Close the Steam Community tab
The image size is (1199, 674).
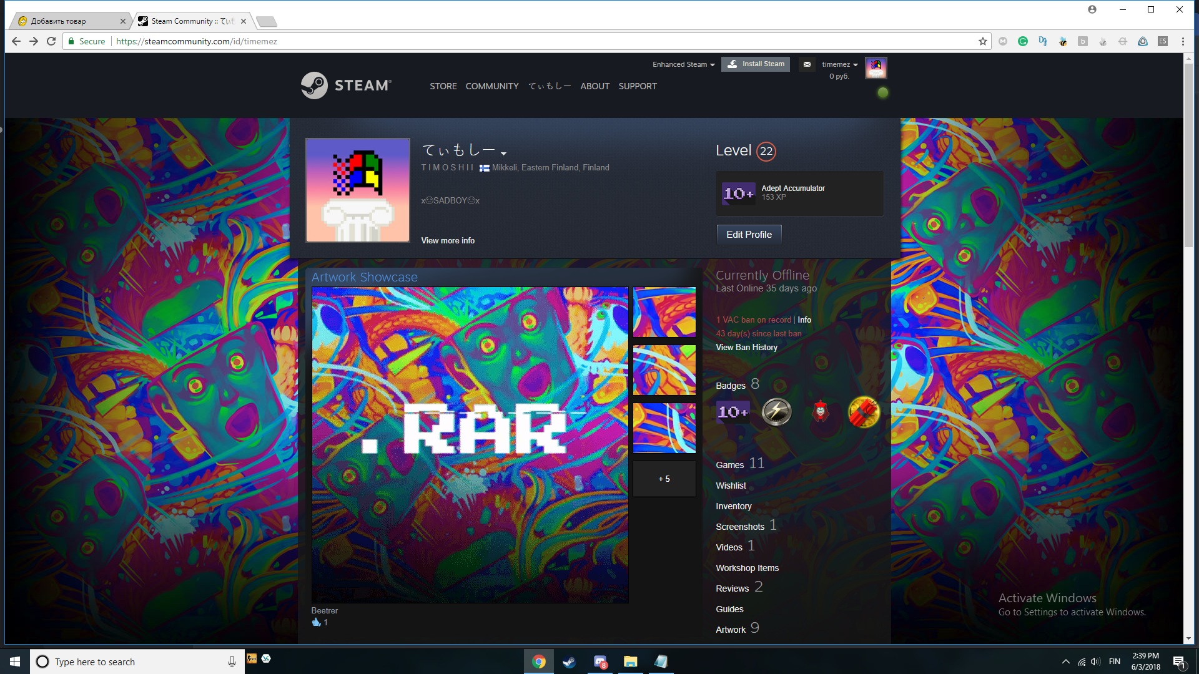click(x=244, y=21)
